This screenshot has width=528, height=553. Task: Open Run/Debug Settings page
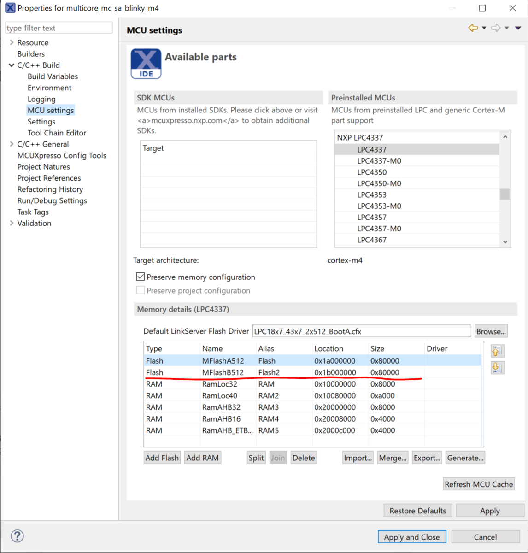click(x=52, y=200)
